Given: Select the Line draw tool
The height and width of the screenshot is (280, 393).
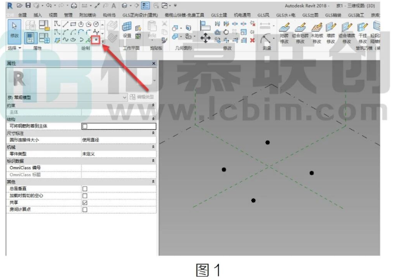Looking at the screenshot, I should tap(66, 24).
